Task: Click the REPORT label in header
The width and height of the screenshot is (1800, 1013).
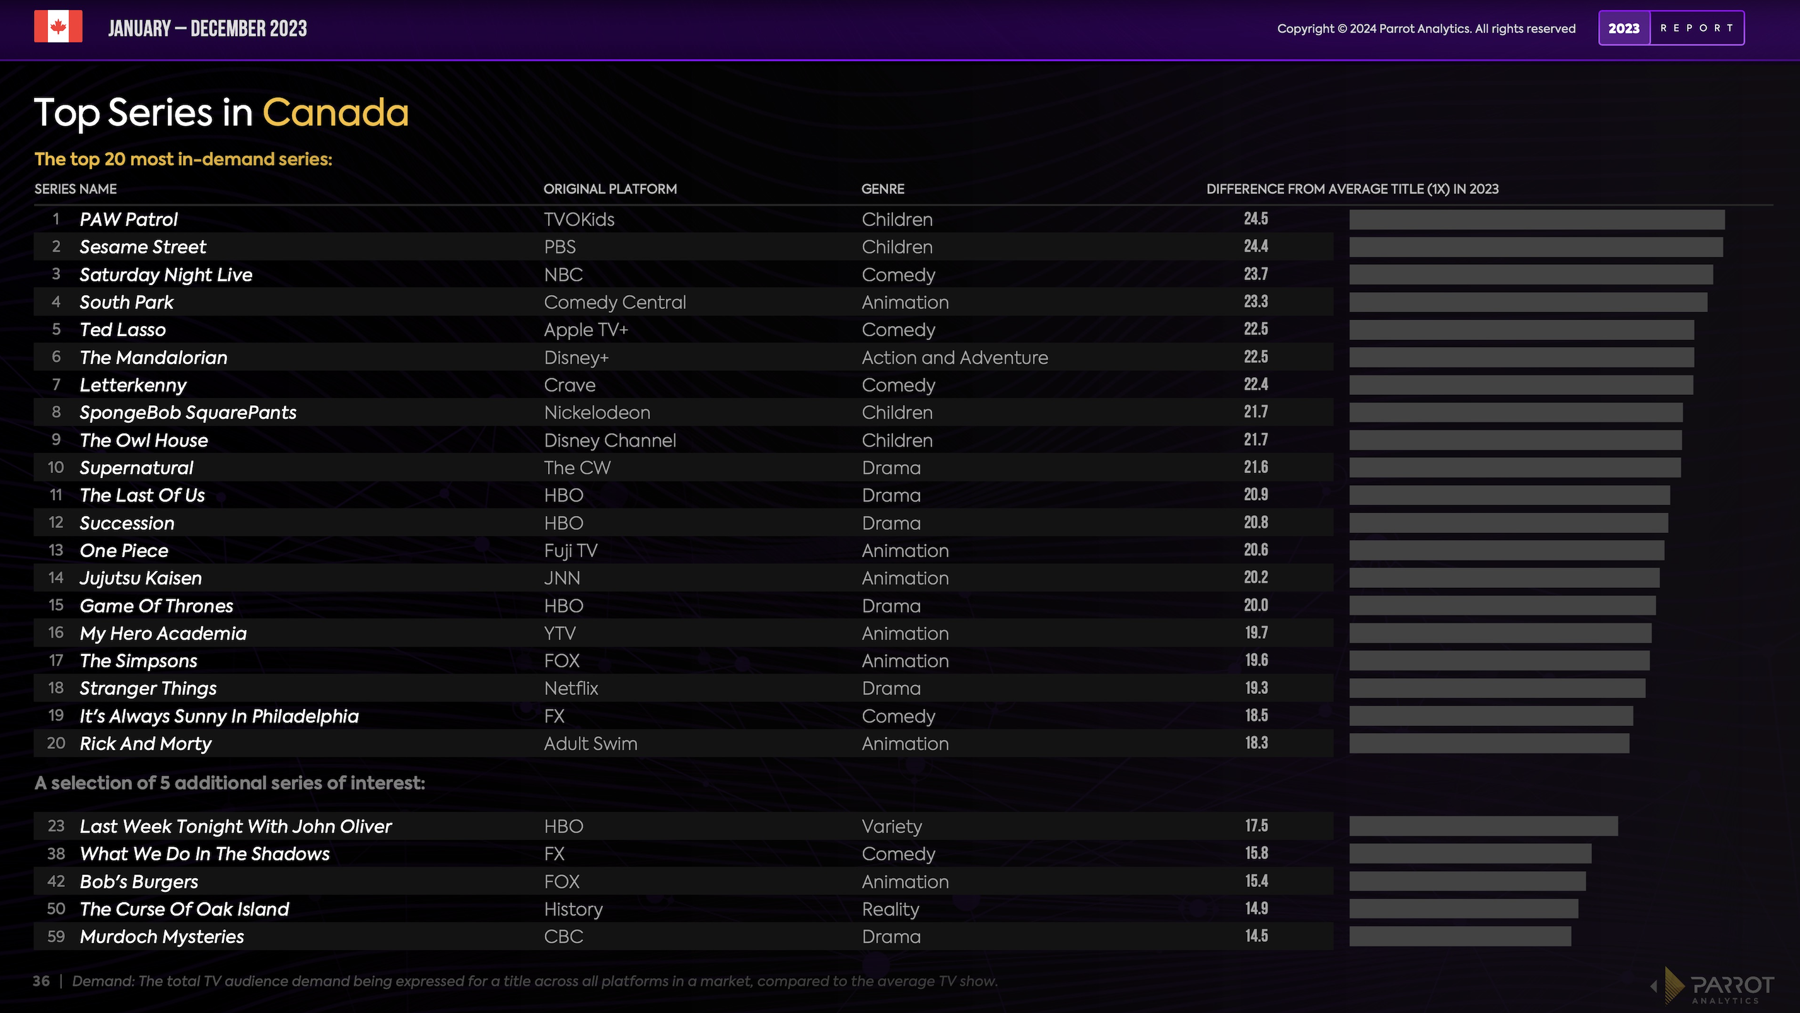Action: tap(1697, 28)
